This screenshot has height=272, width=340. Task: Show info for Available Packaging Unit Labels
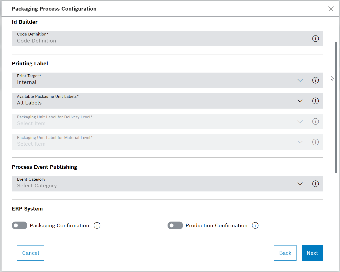315,101
